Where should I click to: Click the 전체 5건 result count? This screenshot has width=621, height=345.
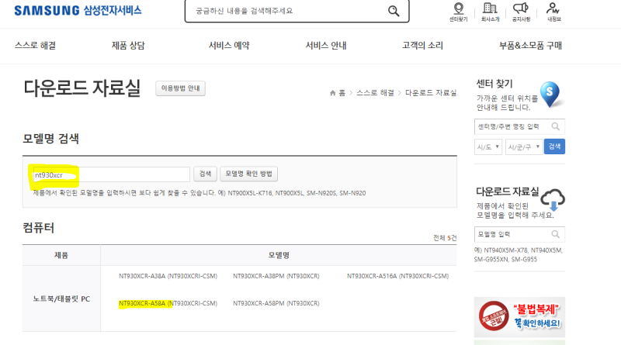click(445, 238)
